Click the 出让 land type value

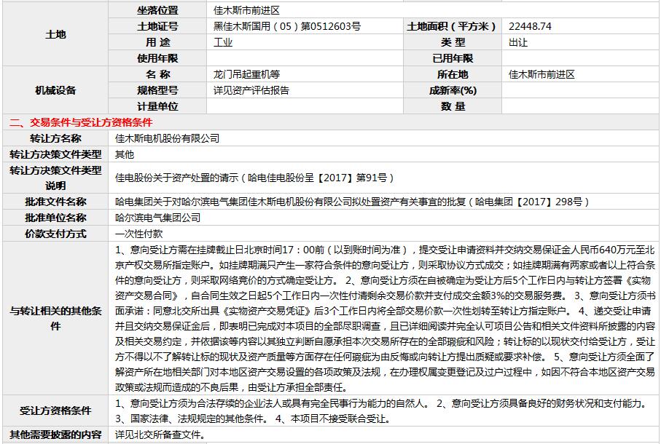pyautogui.click(x=518, y=42)
